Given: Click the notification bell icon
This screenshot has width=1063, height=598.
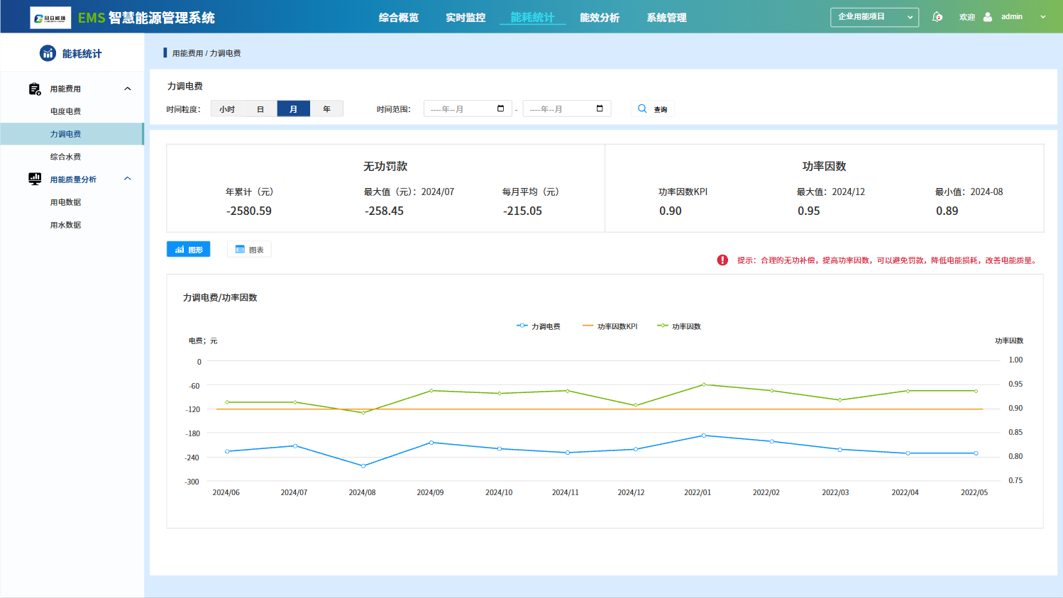Looking at the screenshot, I should (937, 17).
